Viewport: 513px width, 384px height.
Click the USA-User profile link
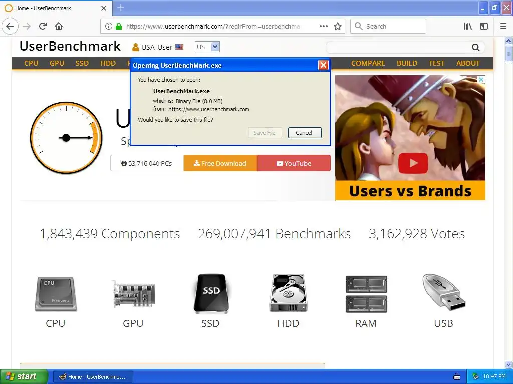(x=157, y=47)
